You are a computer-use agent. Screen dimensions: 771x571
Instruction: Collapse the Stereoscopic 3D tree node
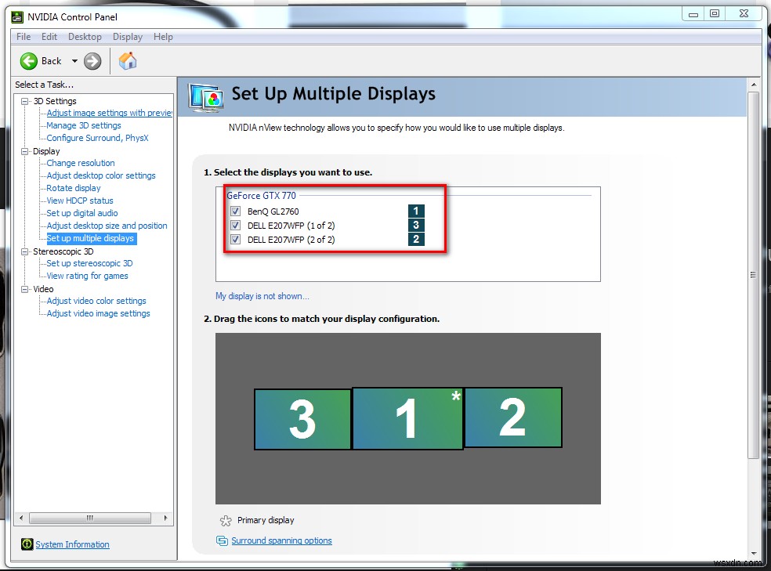click(24, 251)
